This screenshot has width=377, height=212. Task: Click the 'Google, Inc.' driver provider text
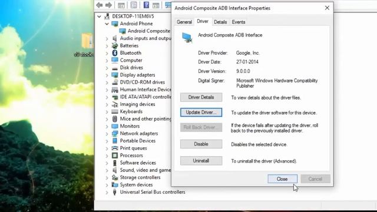pos(248,53)
